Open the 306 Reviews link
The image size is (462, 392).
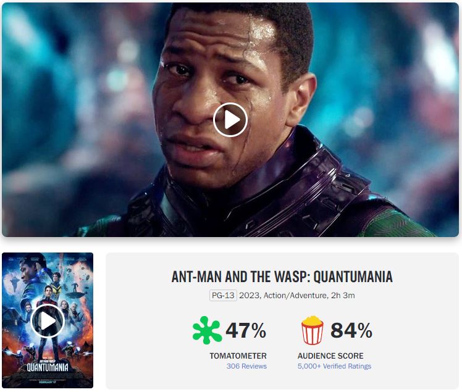point(246,366)
